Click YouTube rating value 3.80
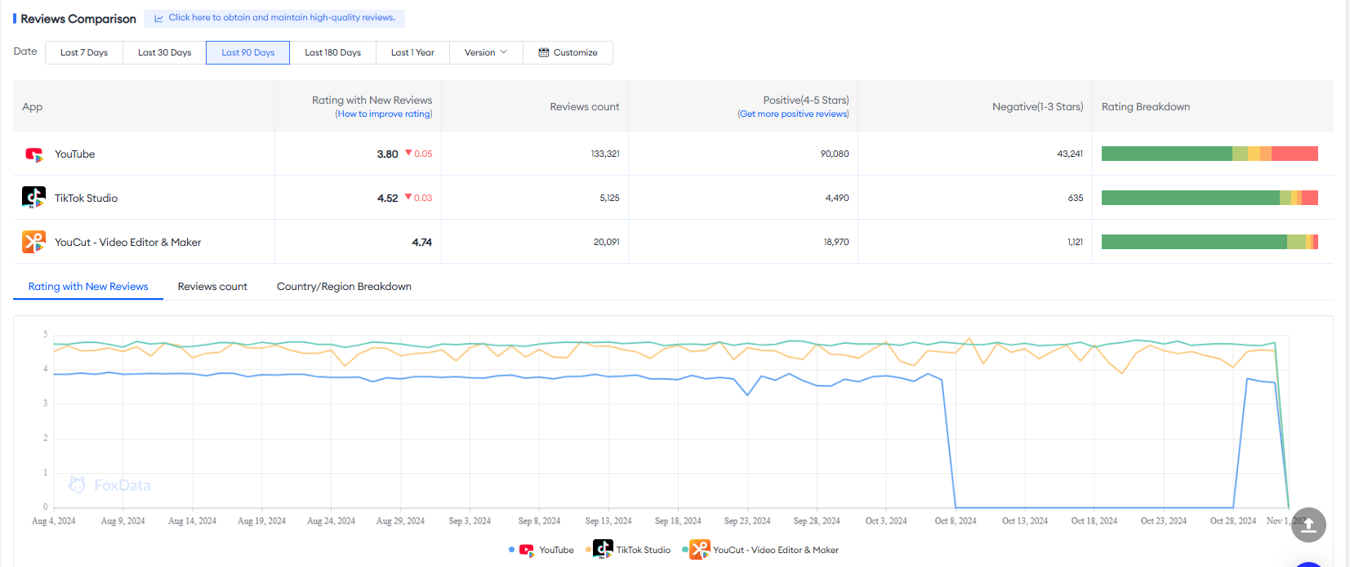 (387, 154)
